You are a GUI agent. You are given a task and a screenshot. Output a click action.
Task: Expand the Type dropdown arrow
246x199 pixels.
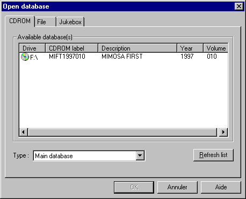pos(140,155)
